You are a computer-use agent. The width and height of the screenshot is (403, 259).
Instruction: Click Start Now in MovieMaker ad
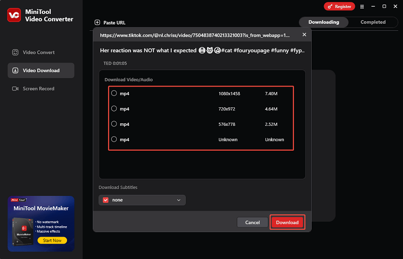(x=52, y=240)
